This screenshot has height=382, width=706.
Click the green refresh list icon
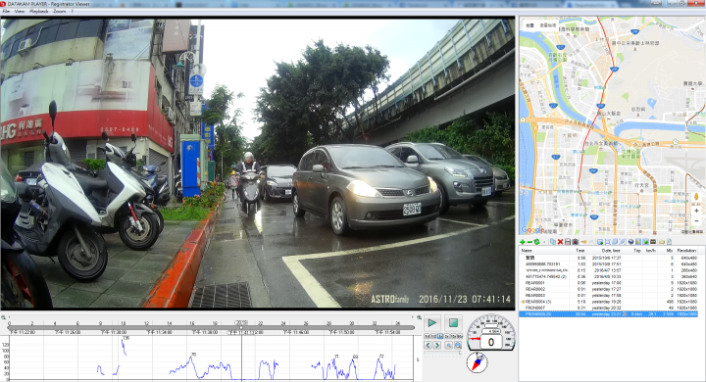point(536,242)
